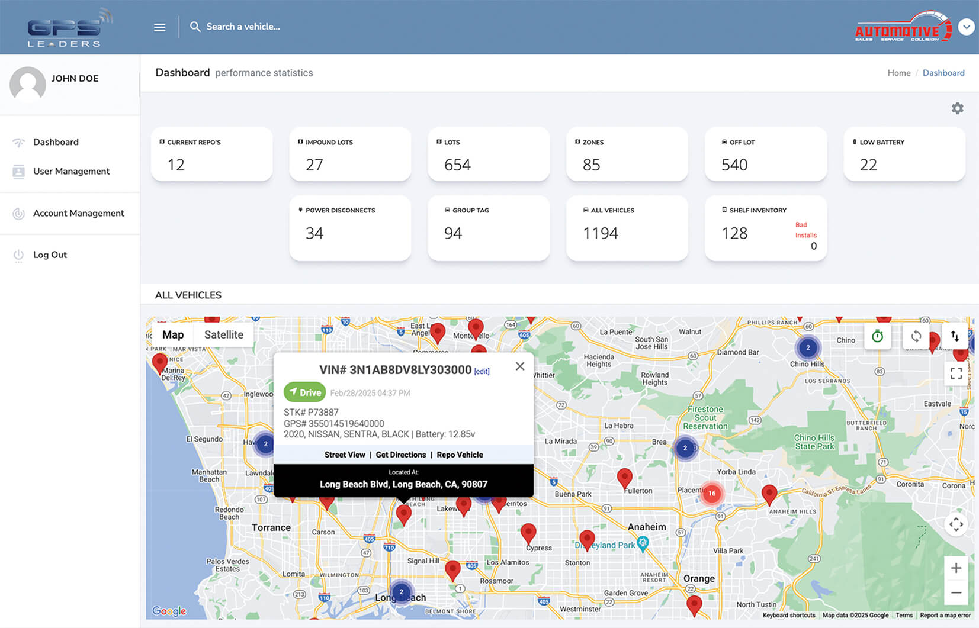979x628 pixels.
Task: Zoom in on the map
Action: (x=956, y=568)
